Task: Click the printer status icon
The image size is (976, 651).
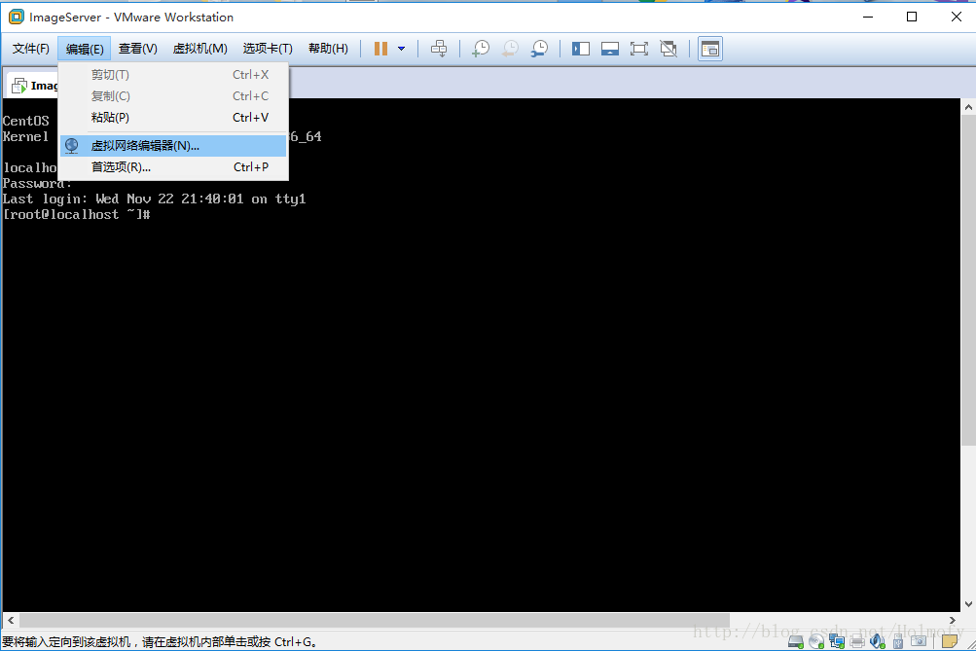Action: pyautogui.click(x=857, y=641)
